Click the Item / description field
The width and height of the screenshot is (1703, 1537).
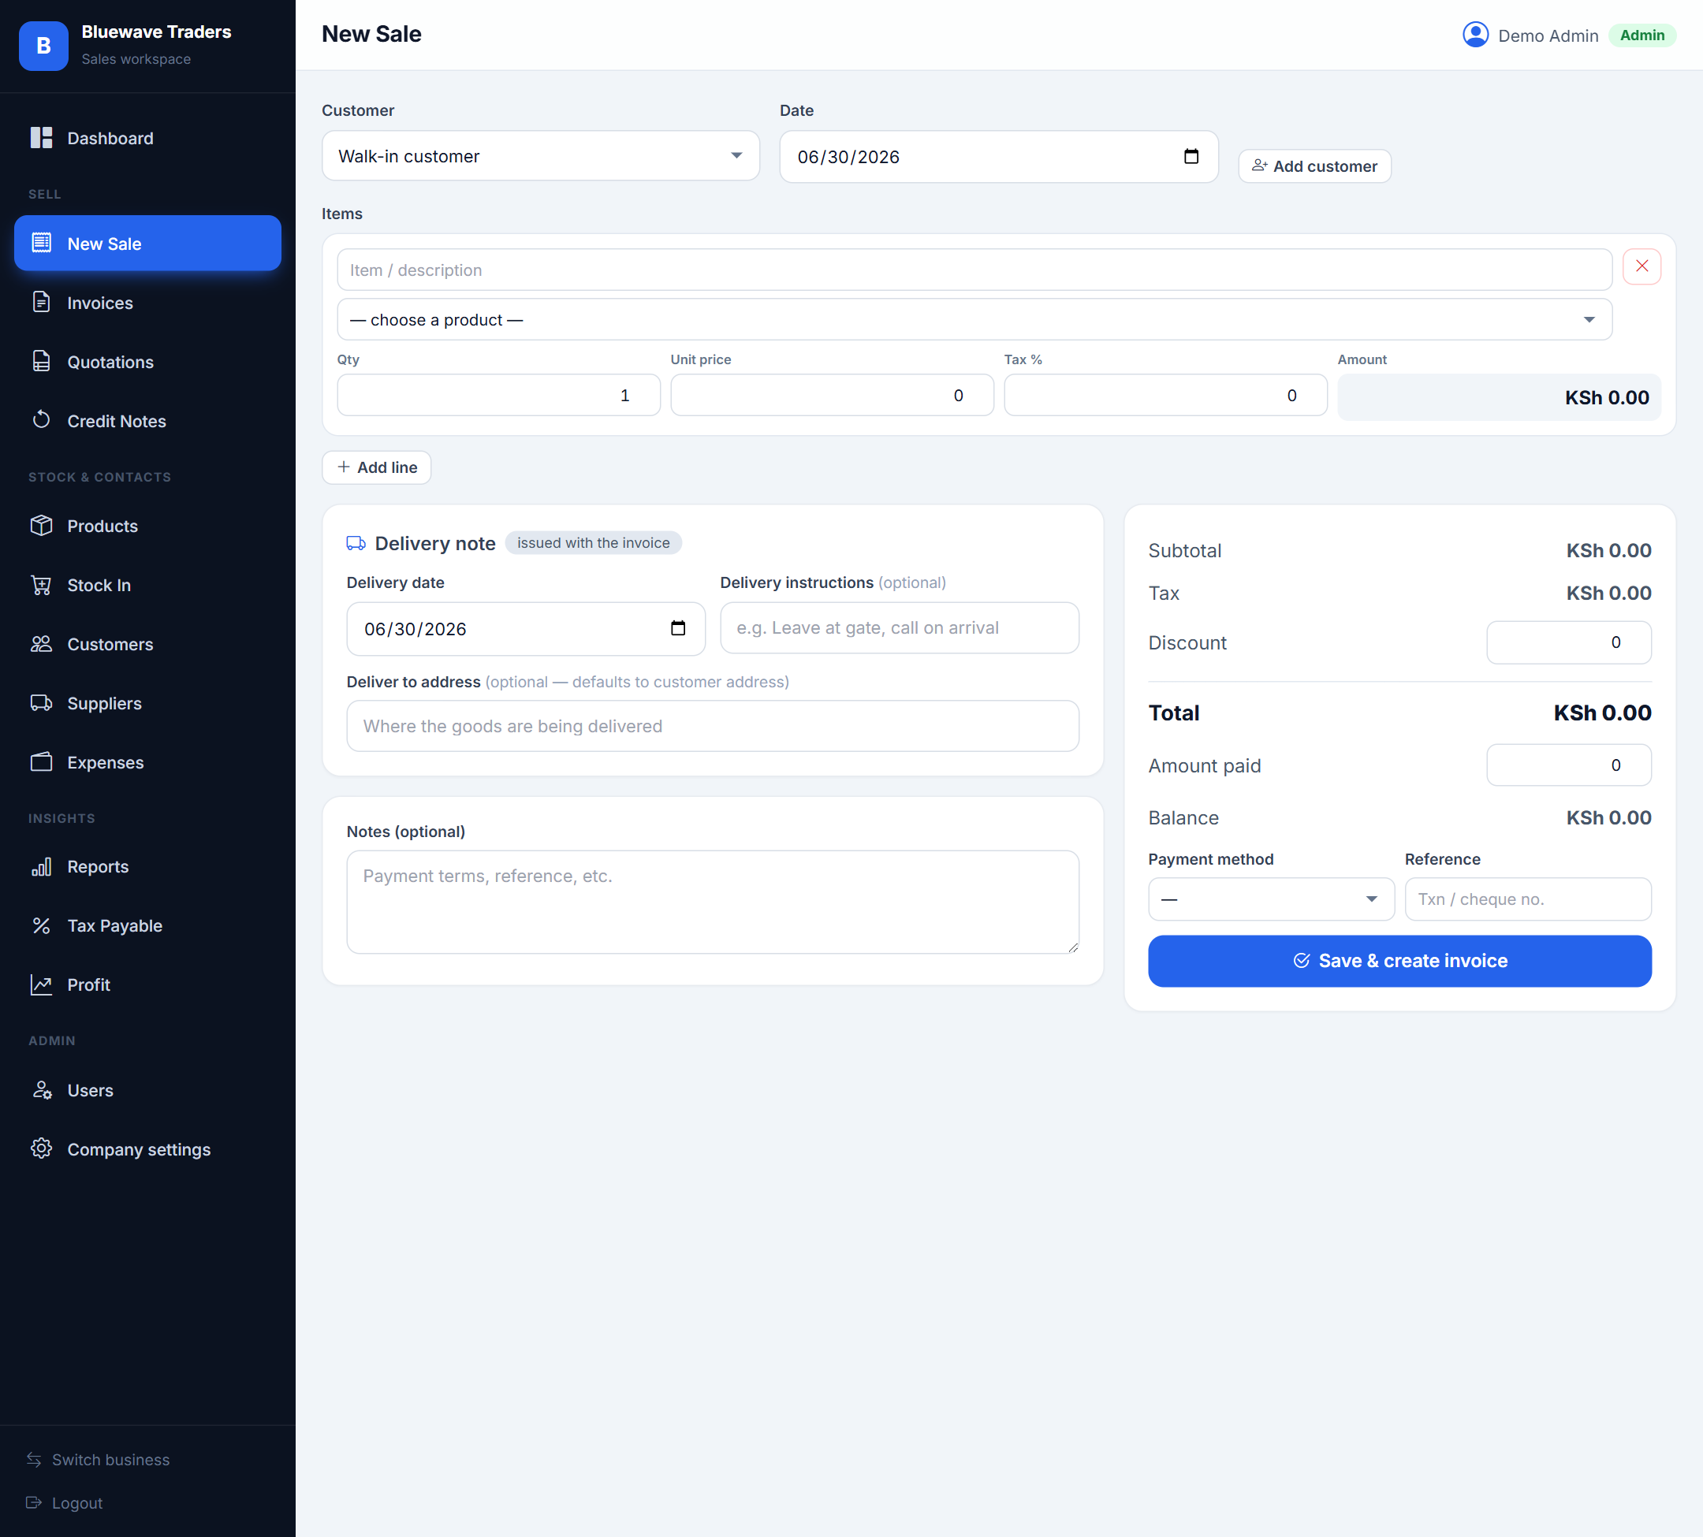[974, 270]
